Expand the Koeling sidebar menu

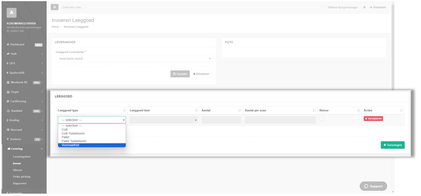[x=24, y=120]
